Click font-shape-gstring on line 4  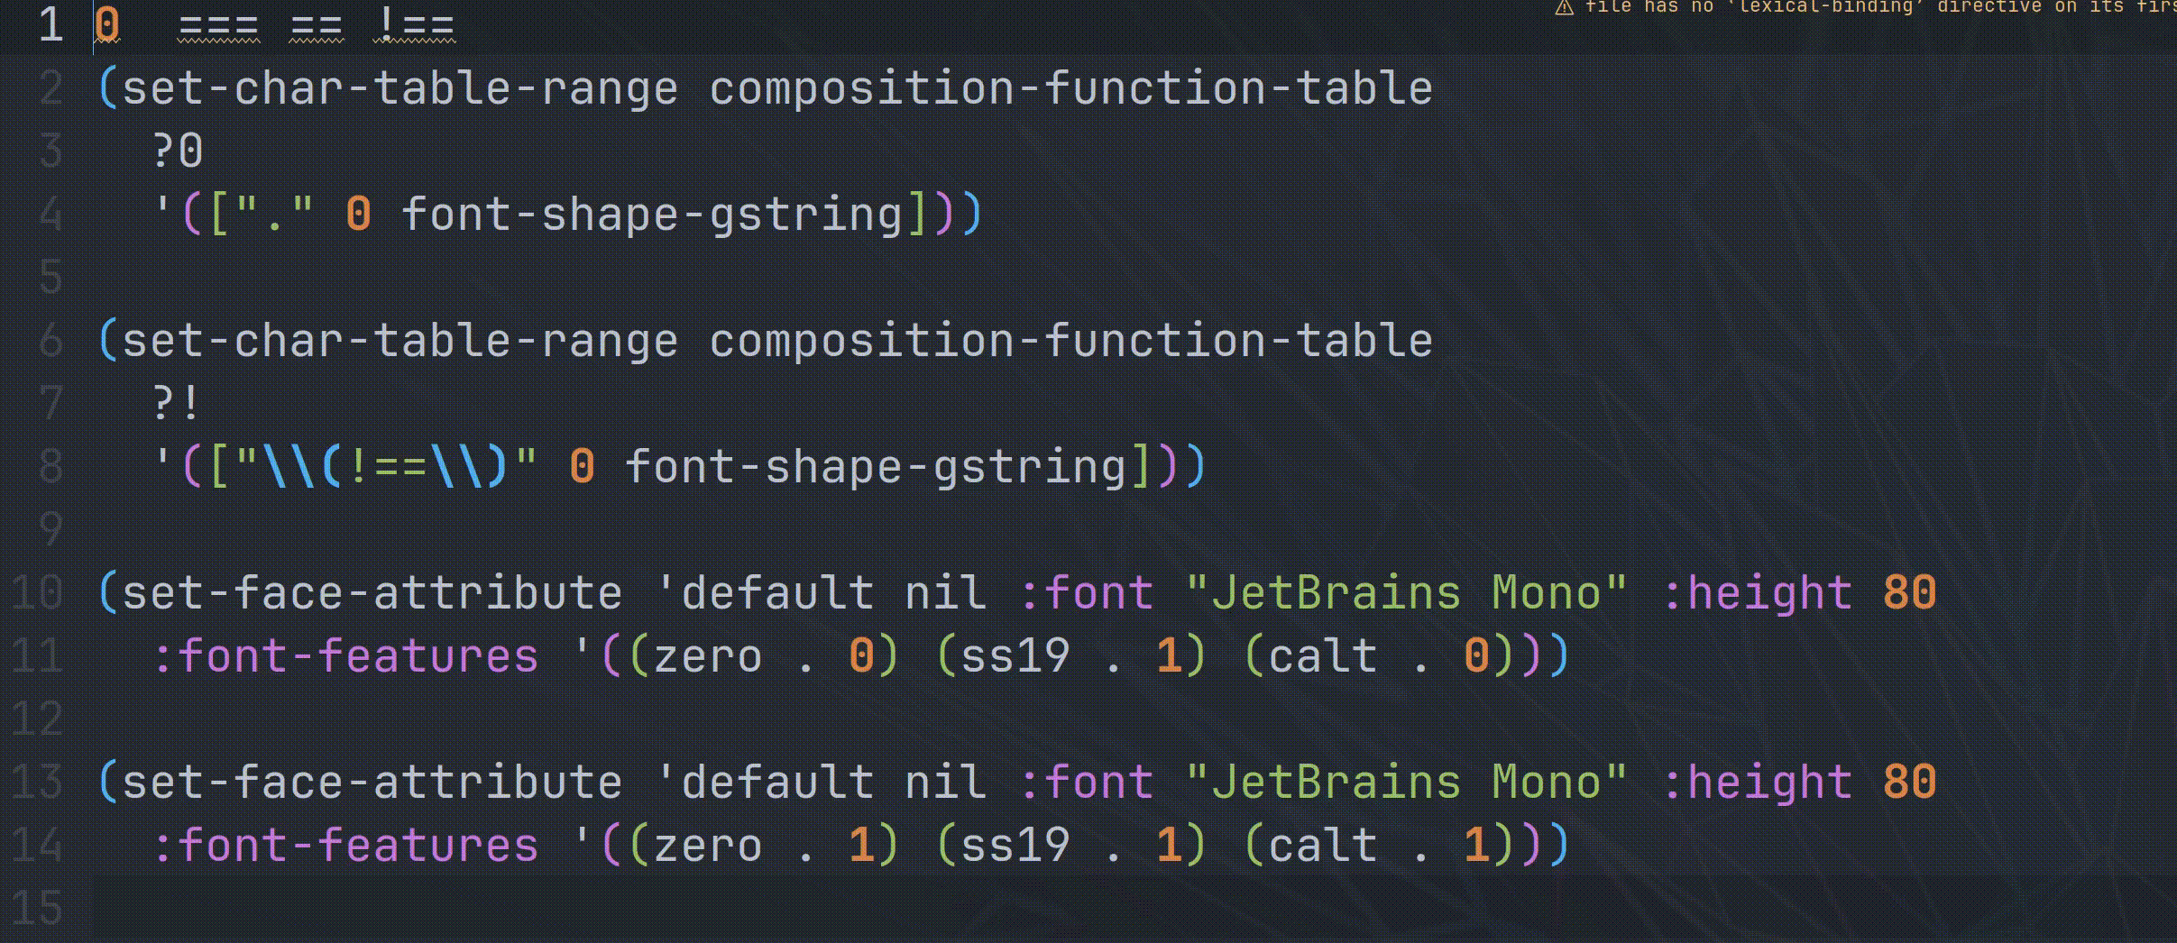pos(651,215)
